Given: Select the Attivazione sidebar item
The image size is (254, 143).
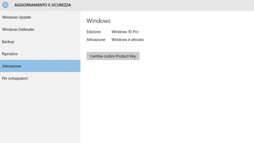Looking at the screenshot, I should (x=40, y=66).
